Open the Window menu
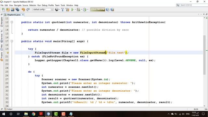Screen dimensions: 208x117 click(70, 5)
